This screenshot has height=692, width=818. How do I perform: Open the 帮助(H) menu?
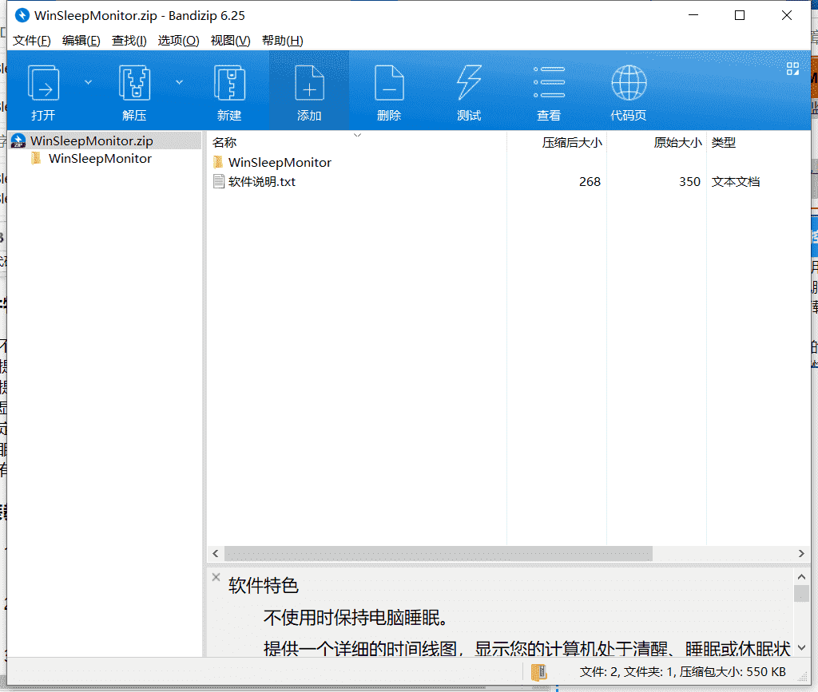click(282, 41)
